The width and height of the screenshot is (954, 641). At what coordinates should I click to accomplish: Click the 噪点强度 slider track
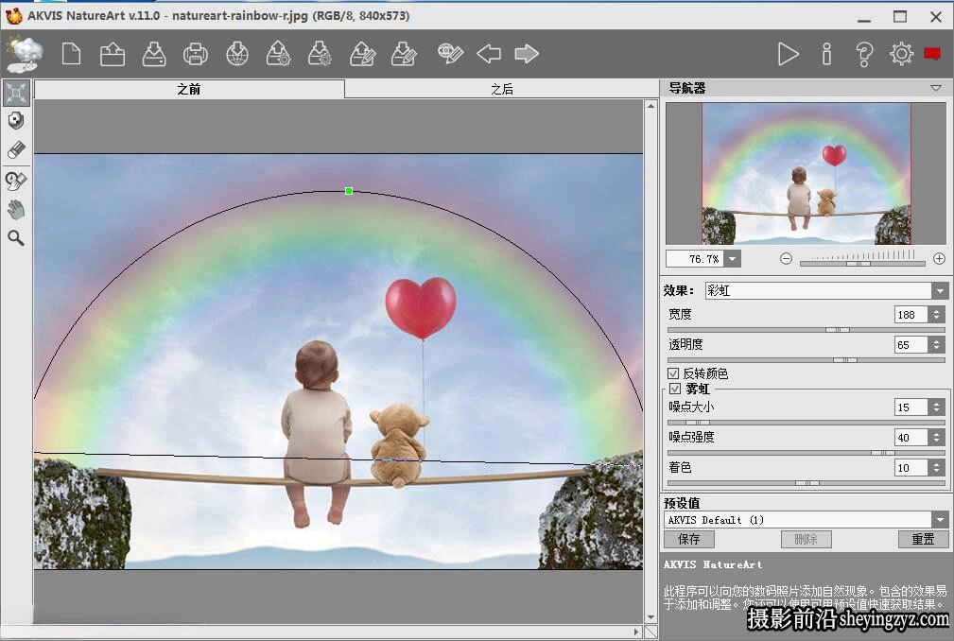click(x=807, y=453)
